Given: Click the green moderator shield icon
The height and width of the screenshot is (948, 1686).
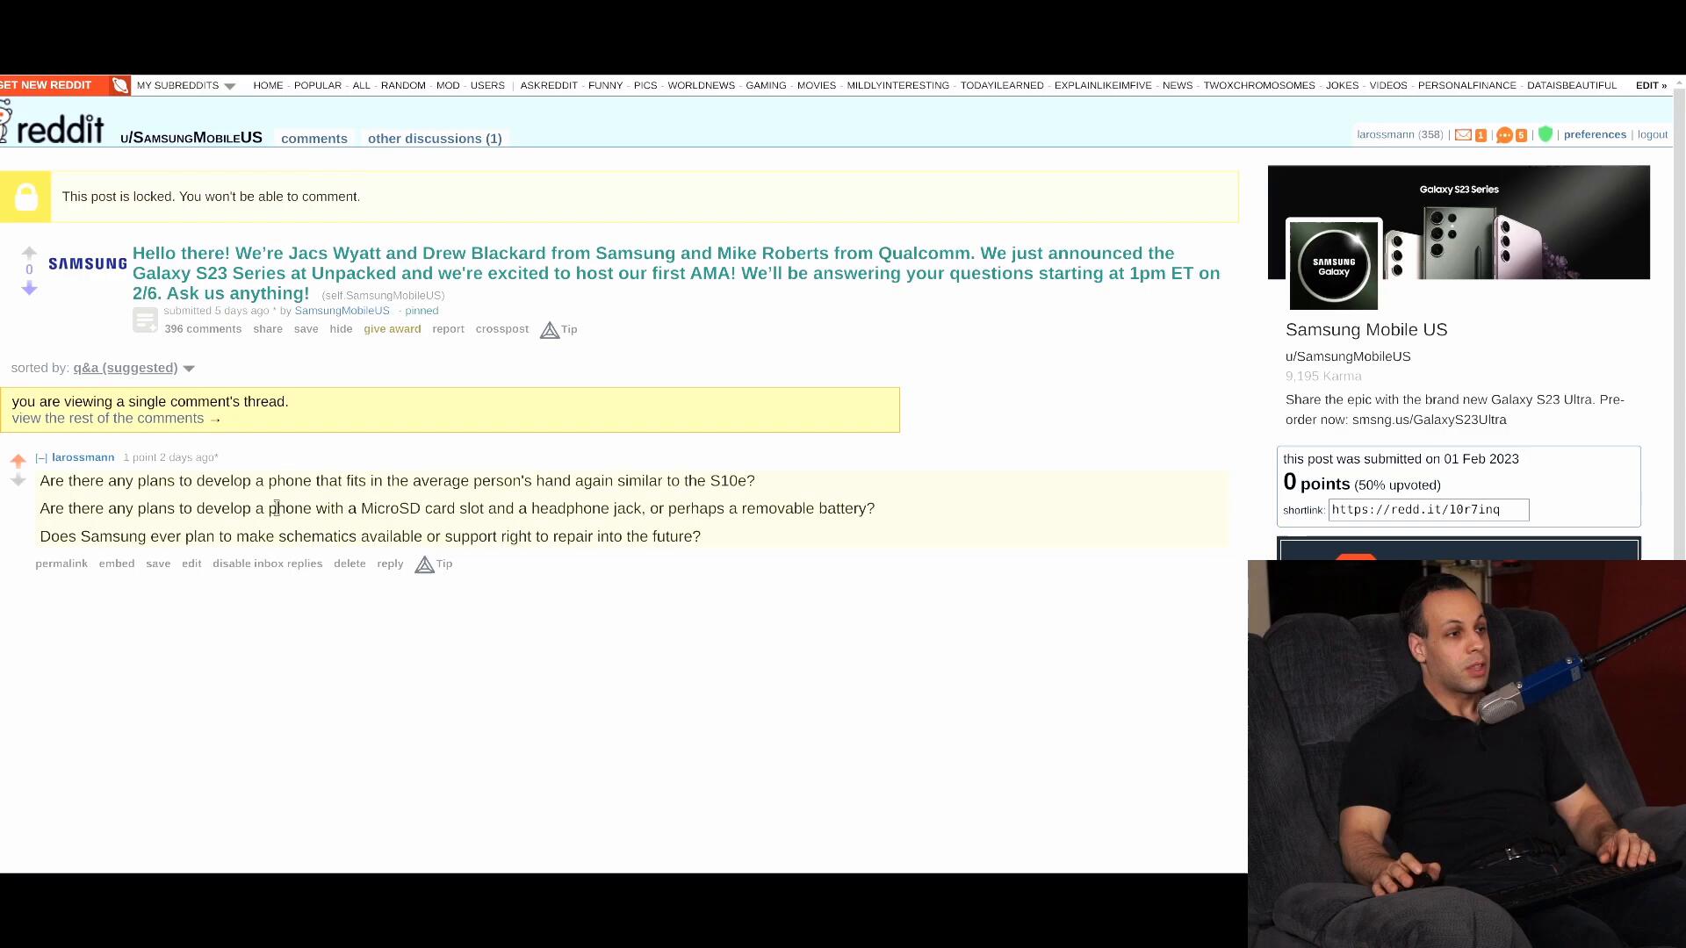Looking at the screenshot, I should point(1545,134).
